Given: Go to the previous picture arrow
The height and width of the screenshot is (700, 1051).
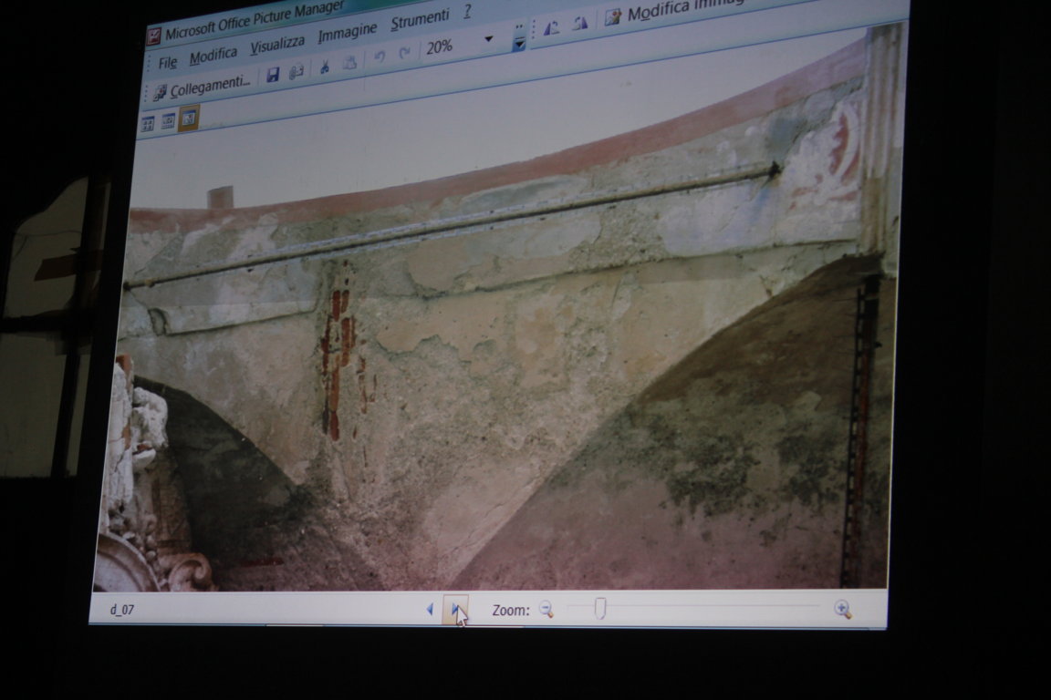Looking at the screenshot, I should click(x=430, y=610).
